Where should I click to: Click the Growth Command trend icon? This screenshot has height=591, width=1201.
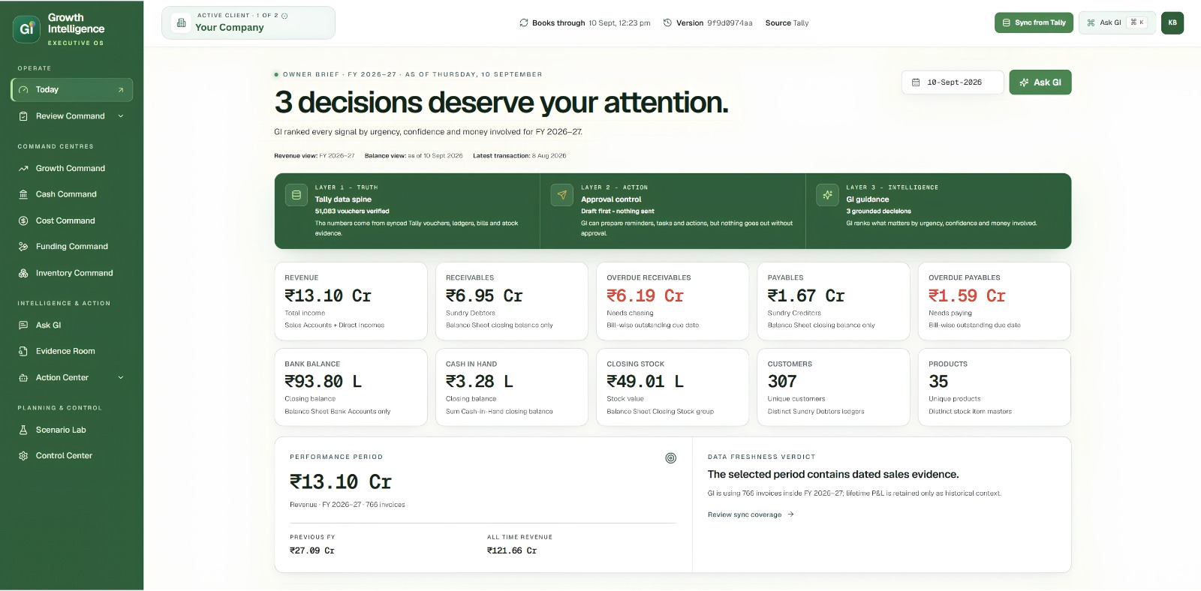(23, 169)
